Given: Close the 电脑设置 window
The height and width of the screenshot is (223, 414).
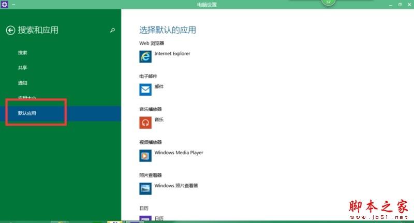Looking at the screenshot, I should point(409,5).
